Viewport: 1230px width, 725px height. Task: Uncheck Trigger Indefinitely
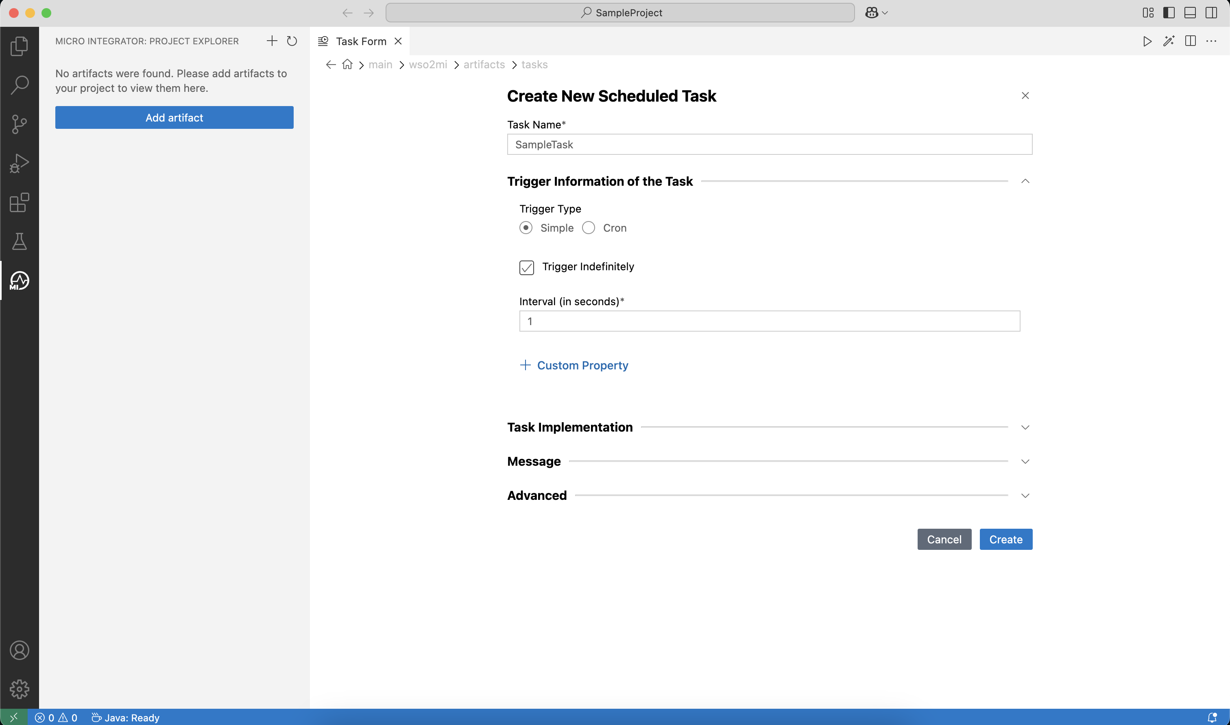click(526, 267)
